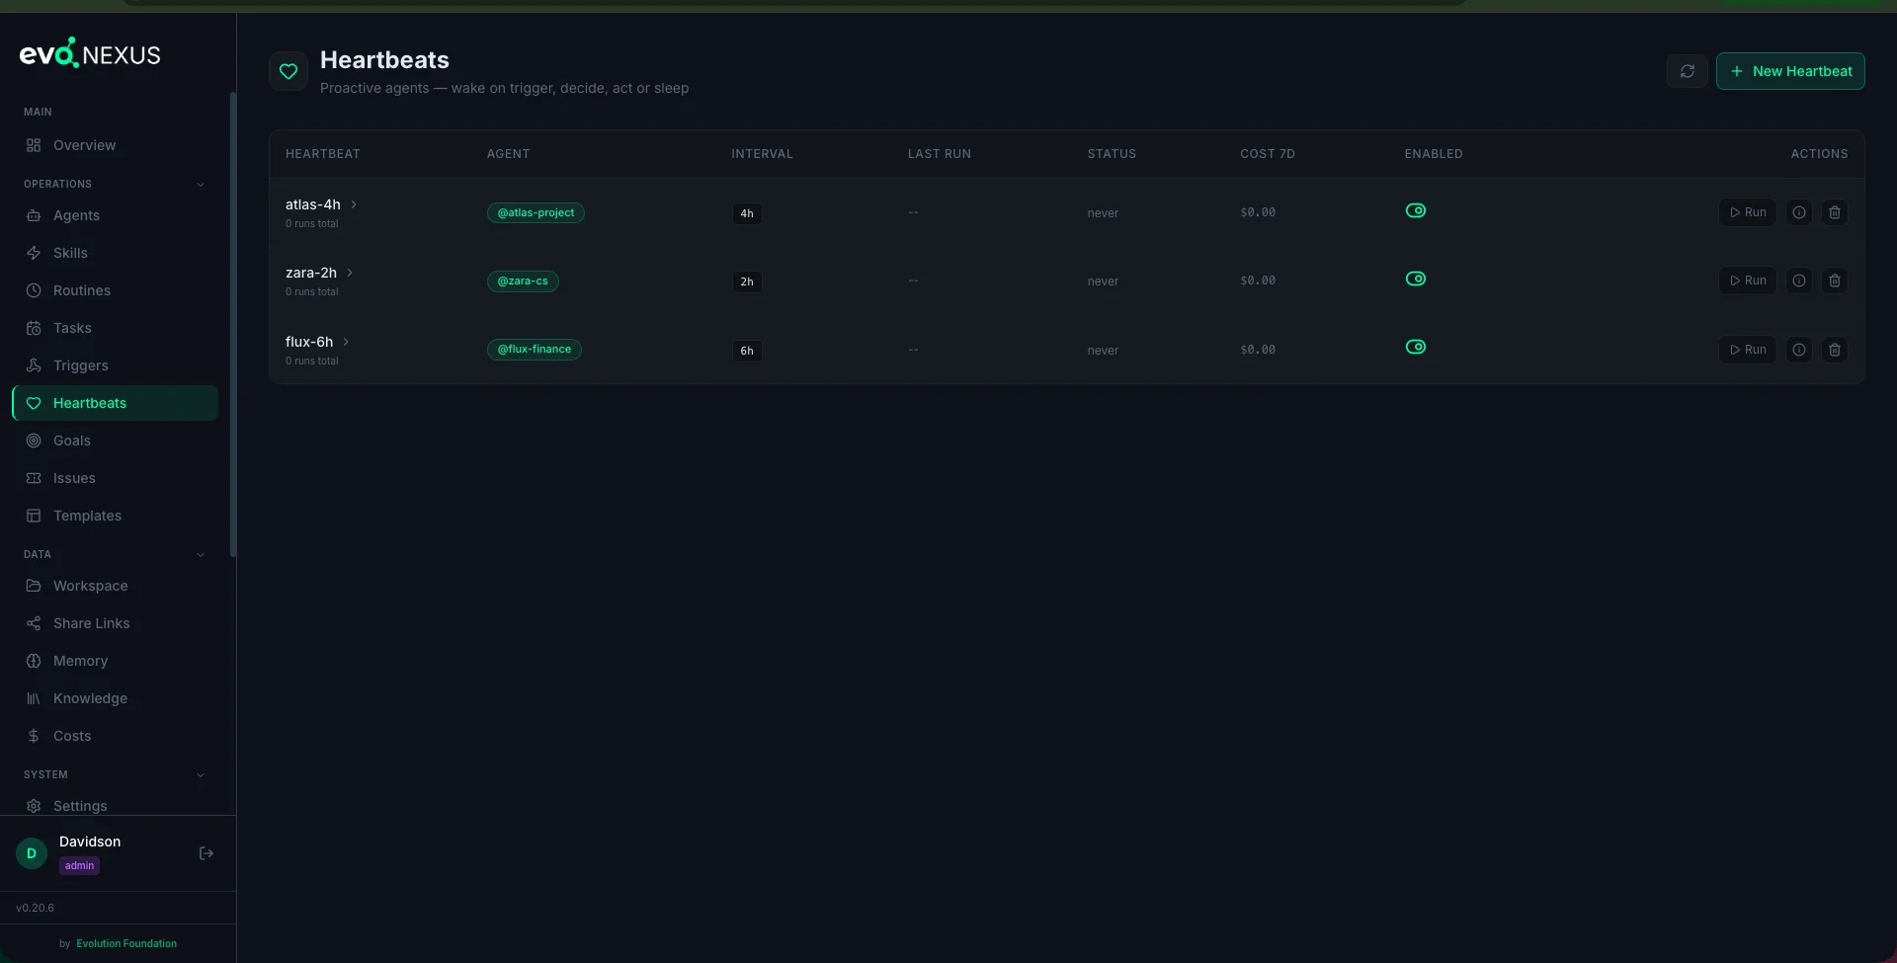This screenshot has width=1897, height=963.
Task: Click the version v0.20.6 label
Action: coord(36,908)
